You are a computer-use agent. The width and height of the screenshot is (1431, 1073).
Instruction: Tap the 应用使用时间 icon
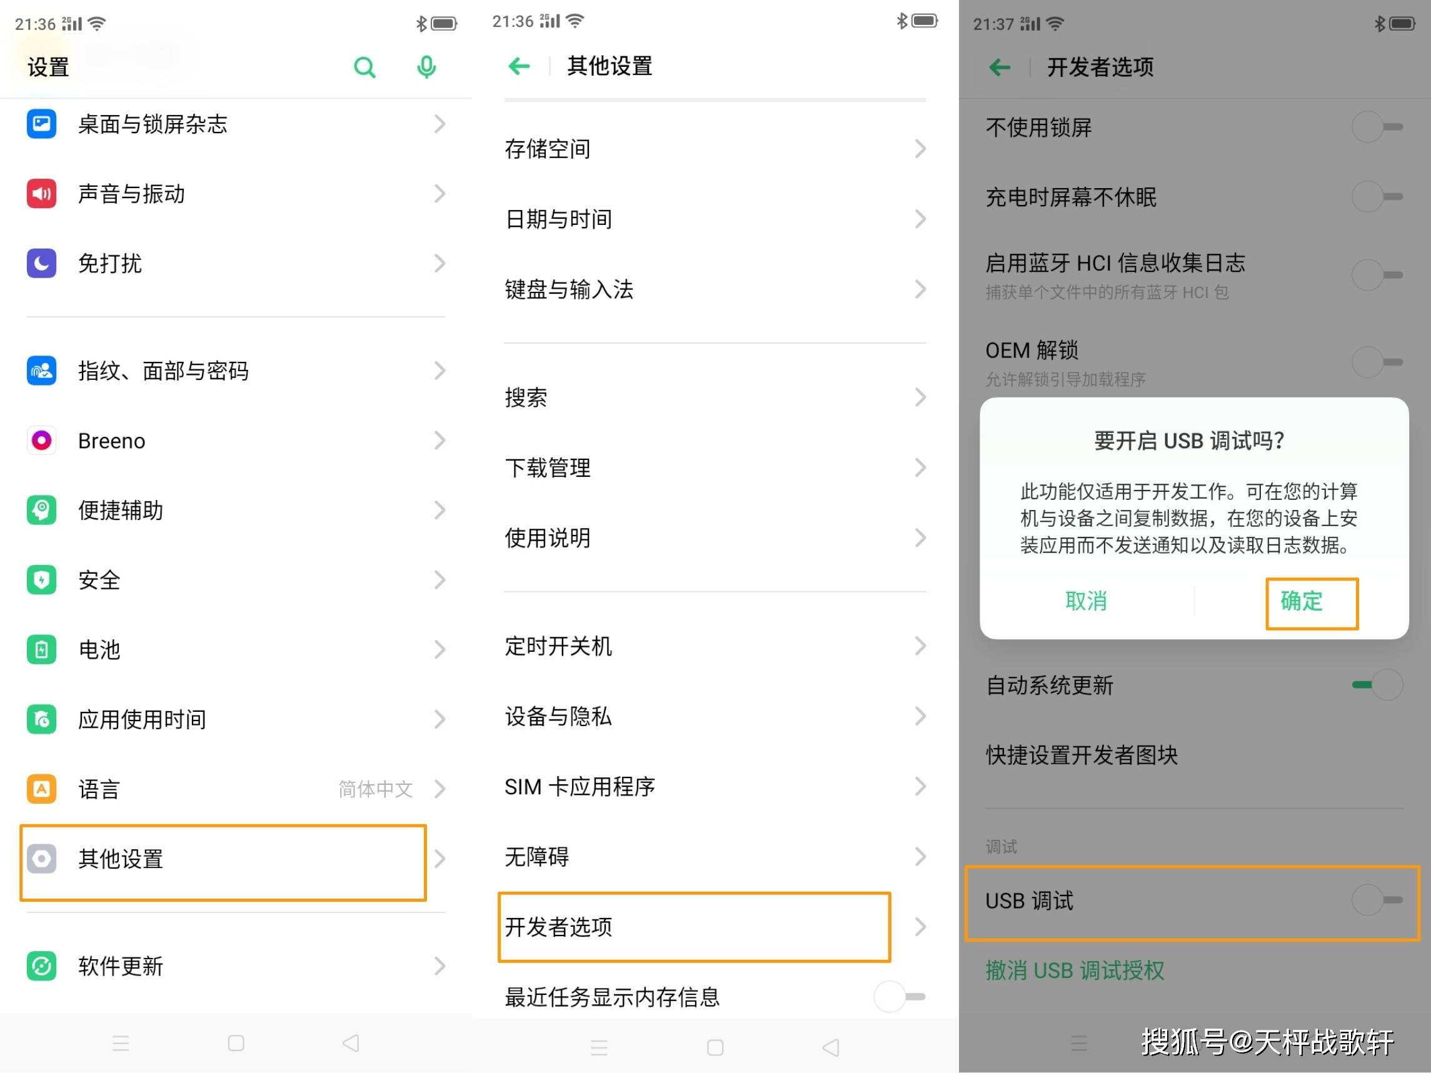41,719
